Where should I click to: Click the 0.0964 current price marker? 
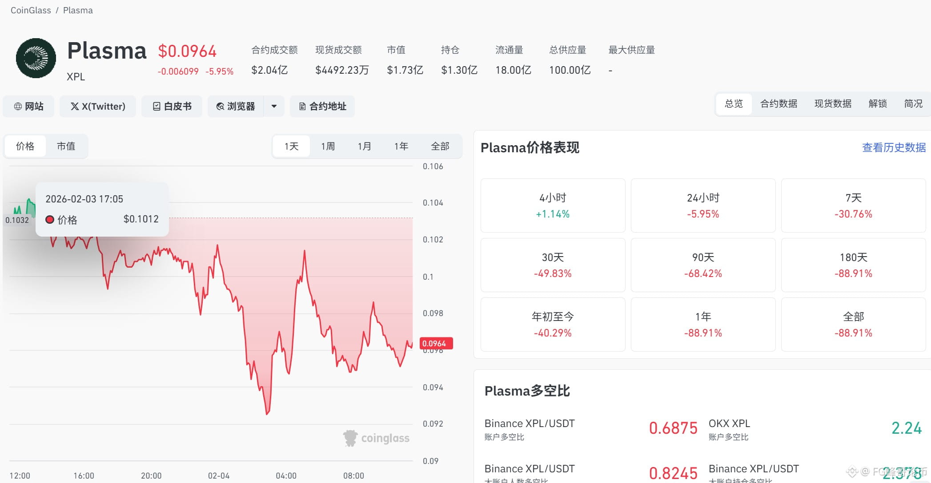click(435, 343)
